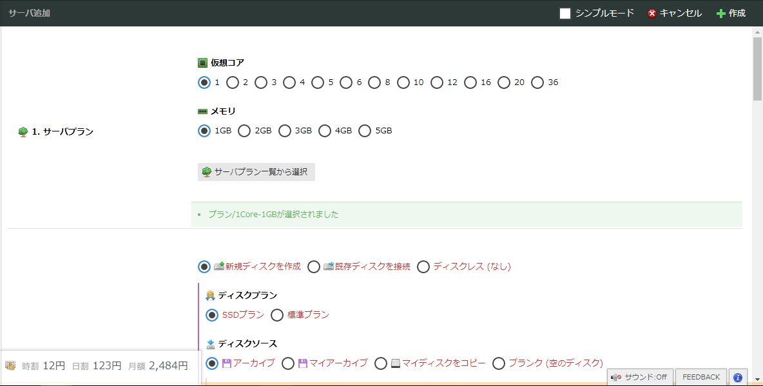The image size is (763, 386).
Task: Select アーカイブ disk source
Action: click(x=211, y=363)
